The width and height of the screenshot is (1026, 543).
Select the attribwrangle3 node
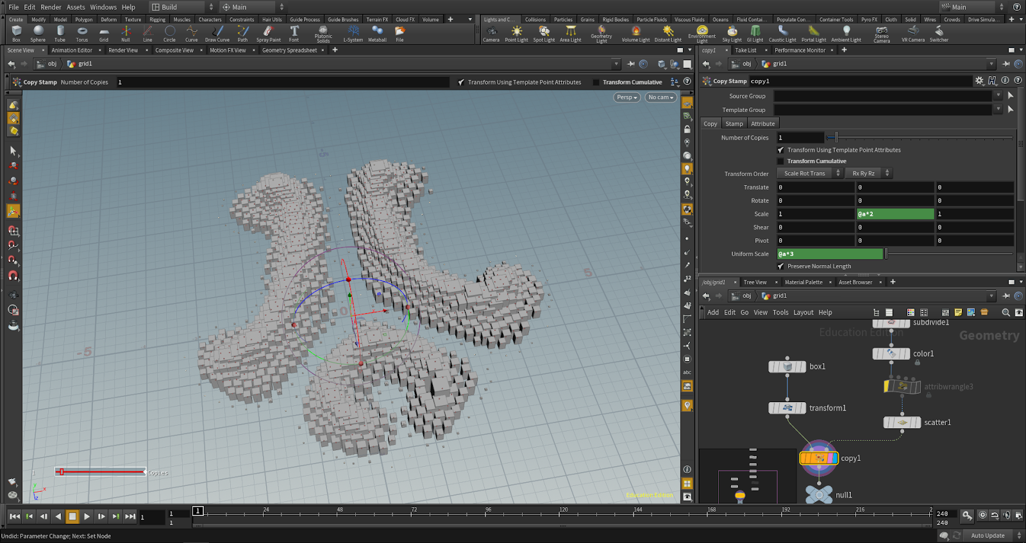coord(902,386)
